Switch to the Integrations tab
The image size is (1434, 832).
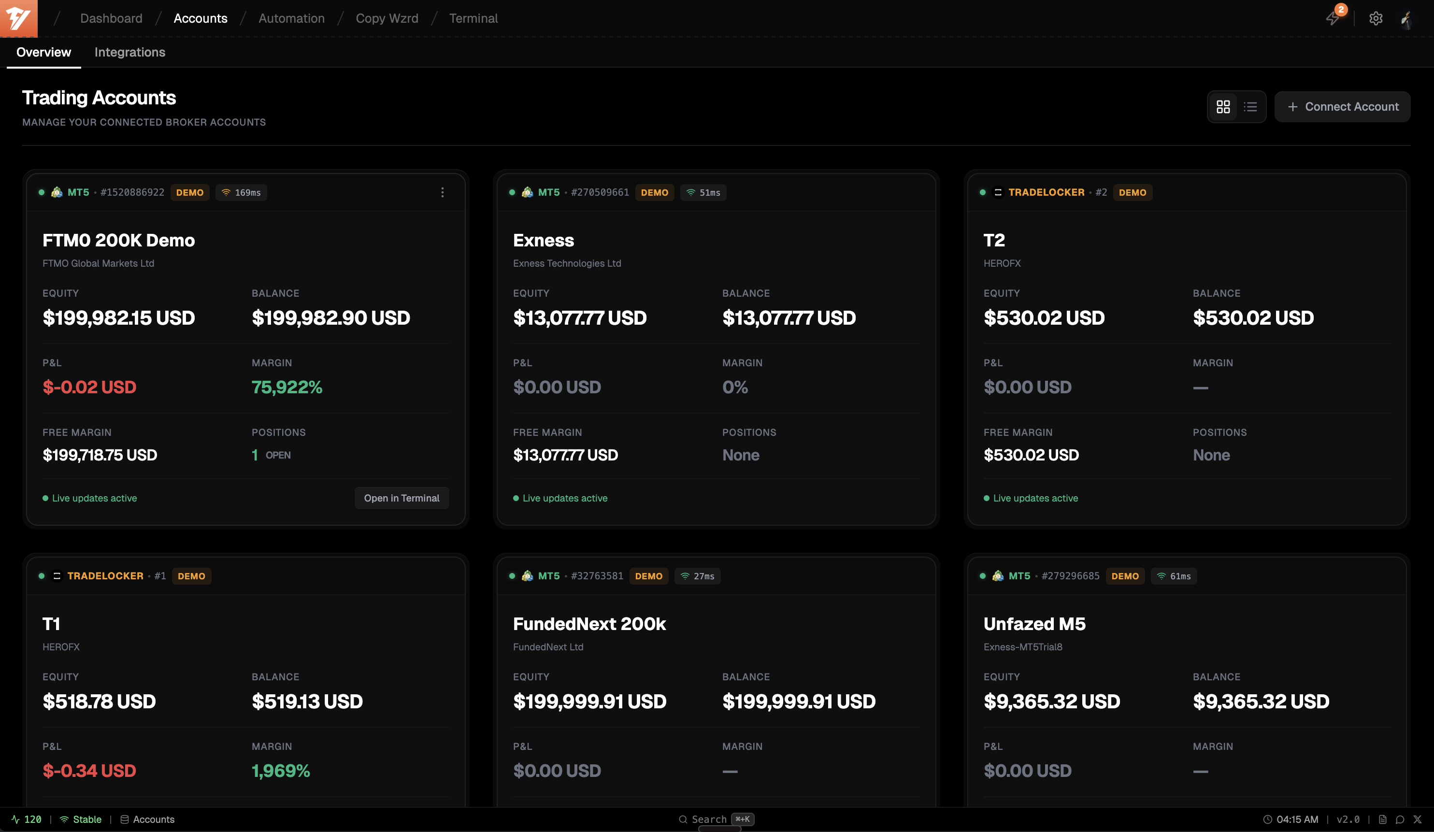tap(129, 52)
